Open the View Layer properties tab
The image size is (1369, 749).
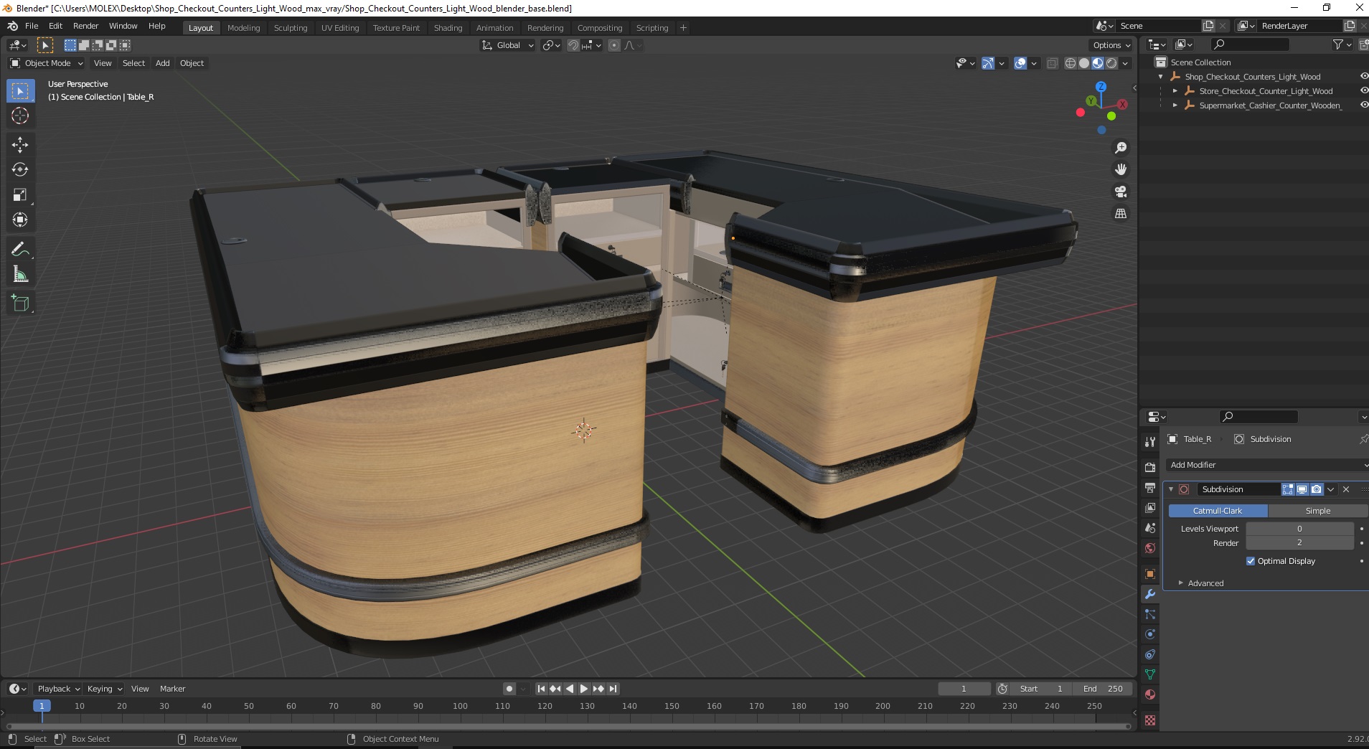pyautogui.click(x=1150, y=508)
